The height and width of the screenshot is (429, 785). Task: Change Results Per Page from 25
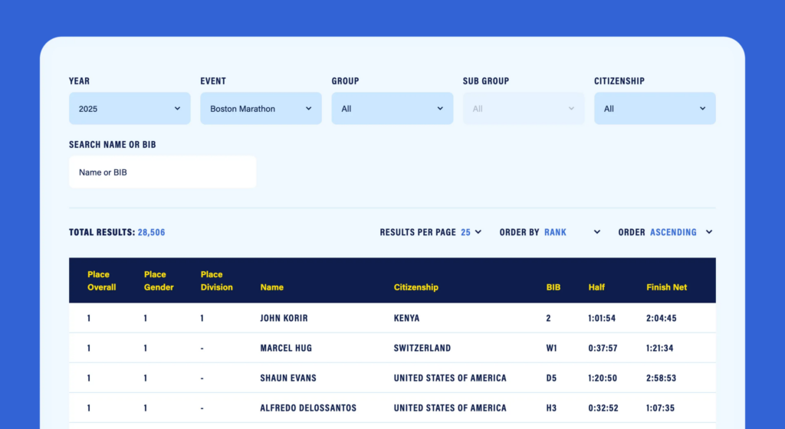click(x=471, y=232)
